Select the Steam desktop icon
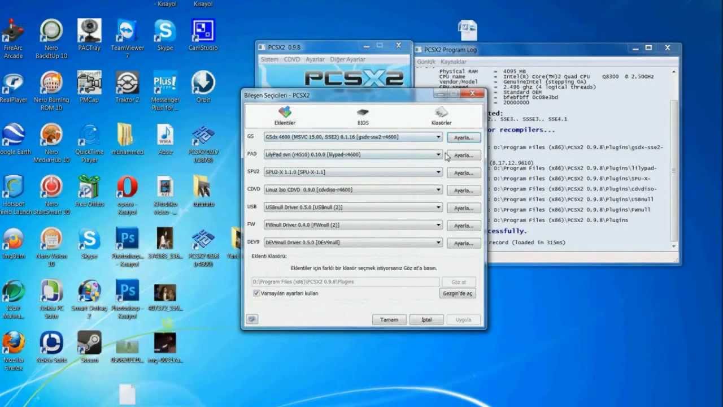Viewport: 723px width, 407px height. point(89,348)
